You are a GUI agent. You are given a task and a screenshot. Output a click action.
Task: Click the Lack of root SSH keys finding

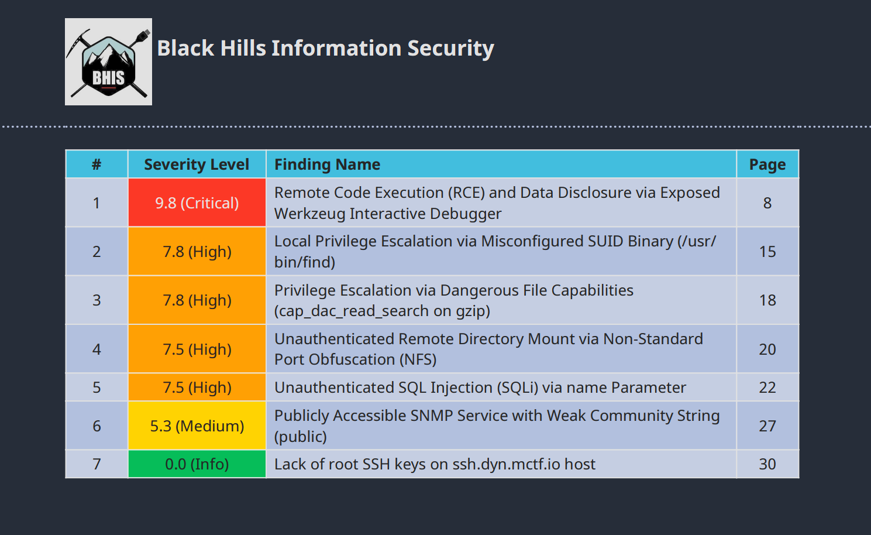click(x=501, y=464)
